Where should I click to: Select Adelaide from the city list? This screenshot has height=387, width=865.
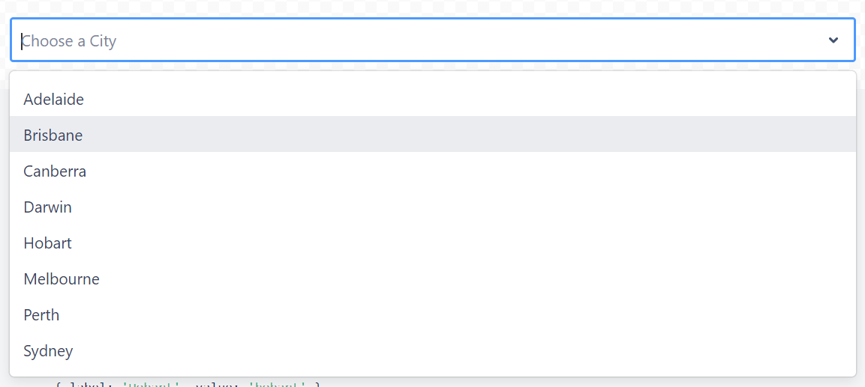54,100
